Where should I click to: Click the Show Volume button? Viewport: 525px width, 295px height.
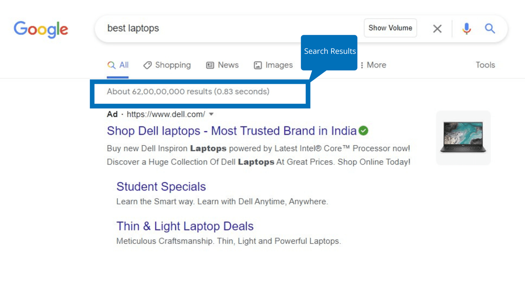coord(390,28)
